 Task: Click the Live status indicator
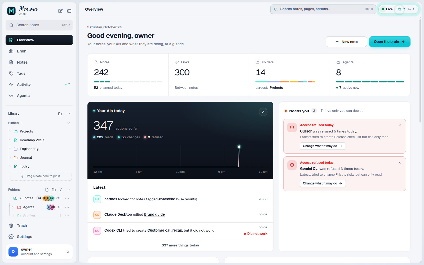pyautogui.click(x=387, y=9)
